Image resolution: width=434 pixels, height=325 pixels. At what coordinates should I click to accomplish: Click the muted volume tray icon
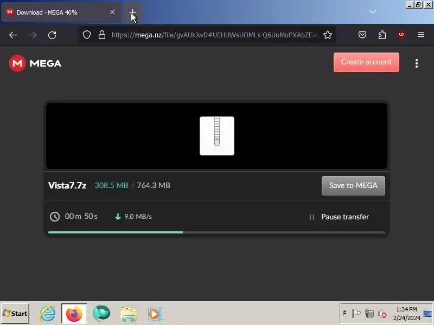(382, 314)
